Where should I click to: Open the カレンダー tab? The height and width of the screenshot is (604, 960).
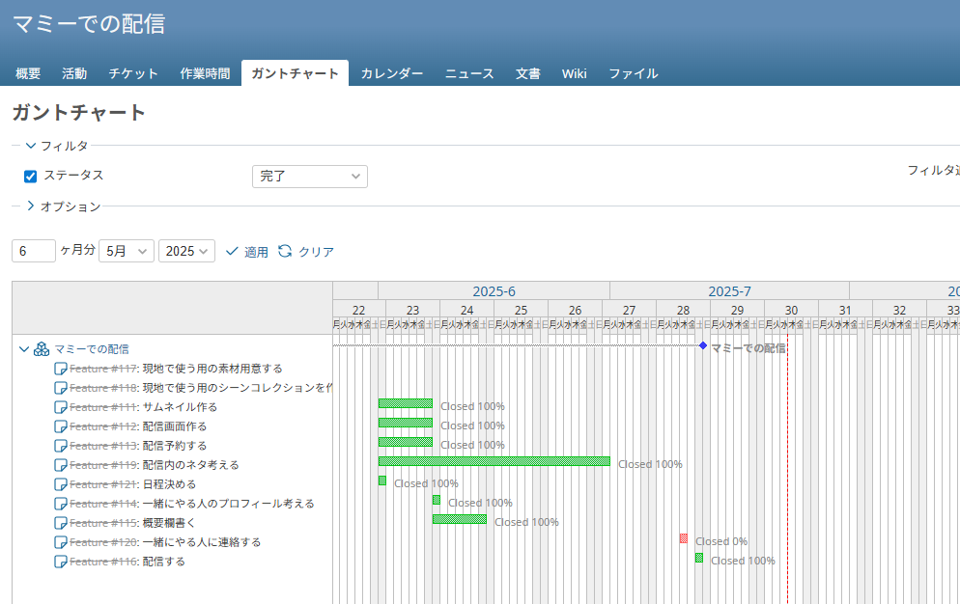tap(392, 73)
